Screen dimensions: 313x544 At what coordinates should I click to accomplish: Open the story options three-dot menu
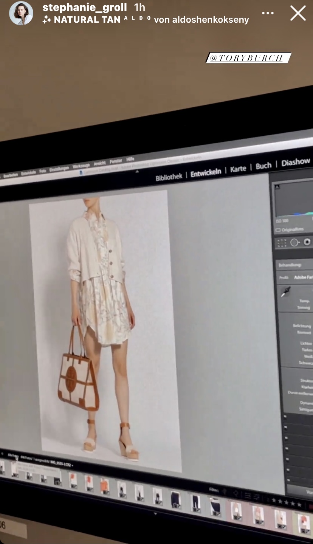268,13
